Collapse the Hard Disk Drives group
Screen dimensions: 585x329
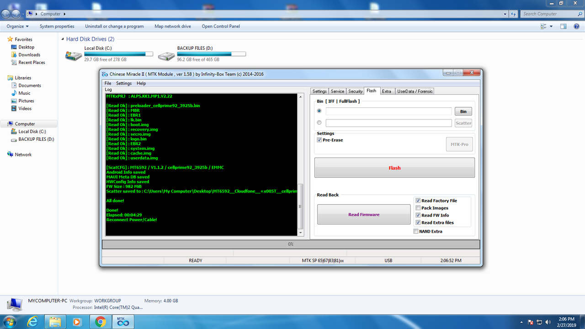click(63, 39)
